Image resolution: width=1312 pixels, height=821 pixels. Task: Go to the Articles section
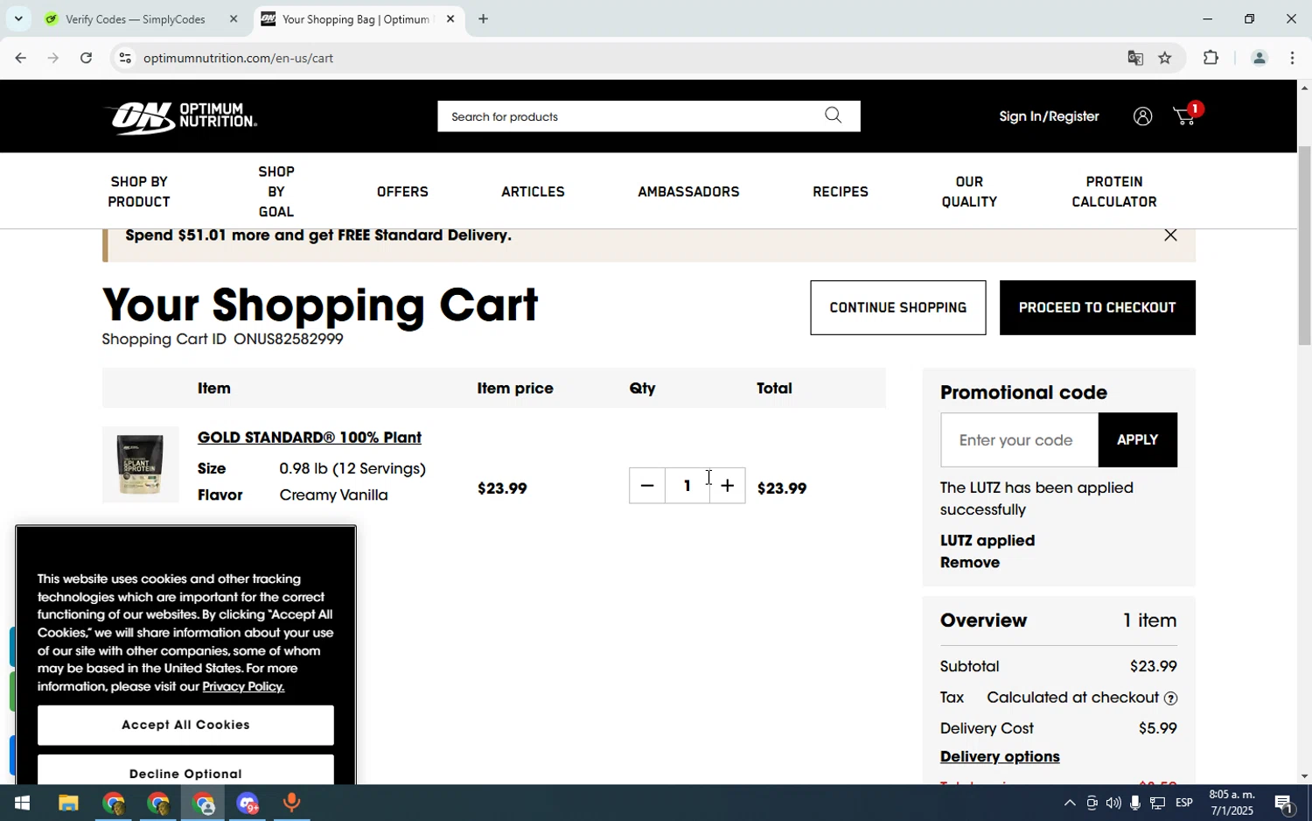click(x=533, y=192)
